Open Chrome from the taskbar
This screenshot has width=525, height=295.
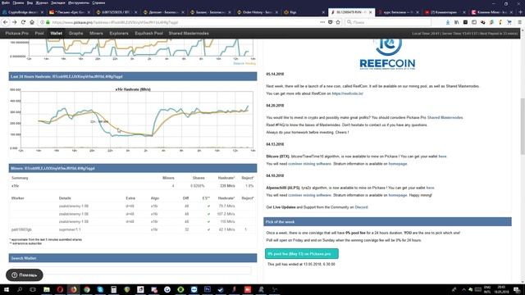87,289
